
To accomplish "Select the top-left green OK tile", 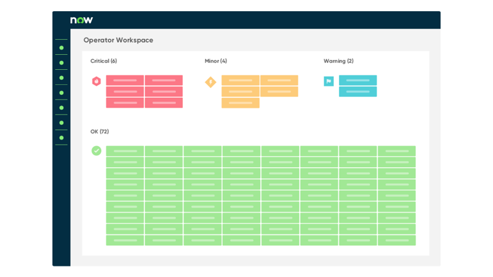I will click(x=125, y=151).
